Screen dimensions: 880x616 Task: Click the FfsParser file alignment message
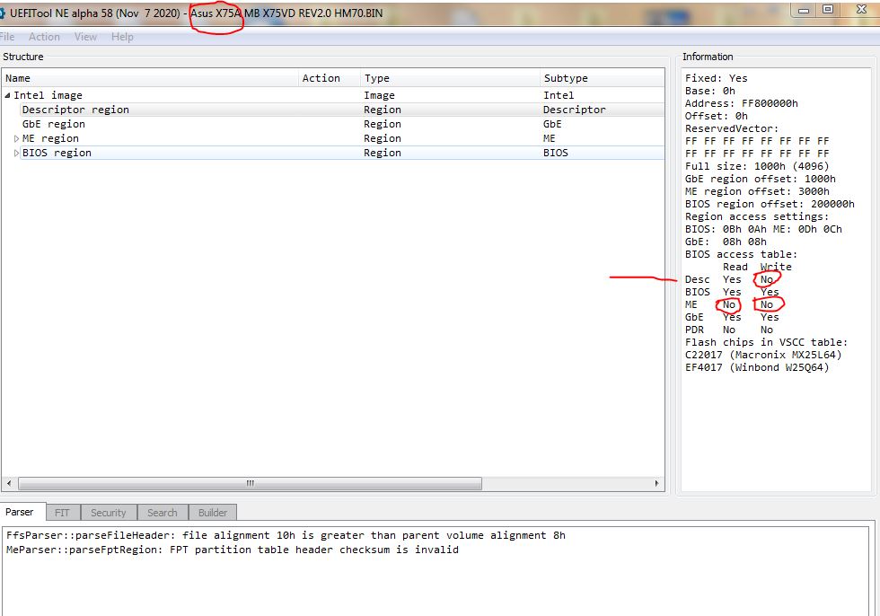click(x=286, y=535)
